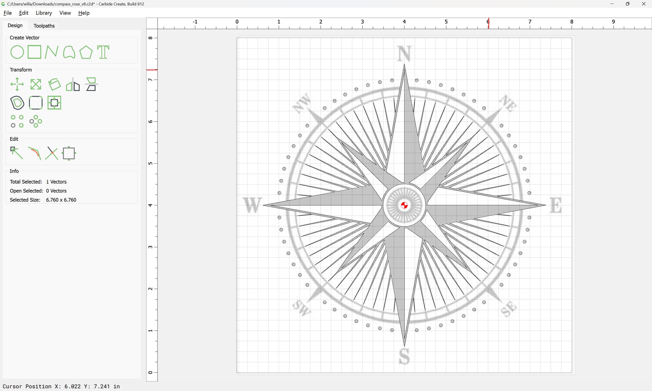Screen dimensions: 652x391
Task: Open the Library menu
Action: 44,13
